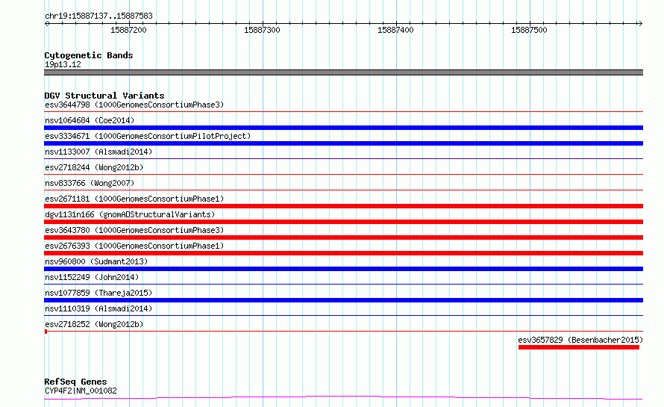The image size is (664, 407).
Task: Open variant dgv1131n166 (gnomADStructuralVariants)
Action: coord(130,214)
